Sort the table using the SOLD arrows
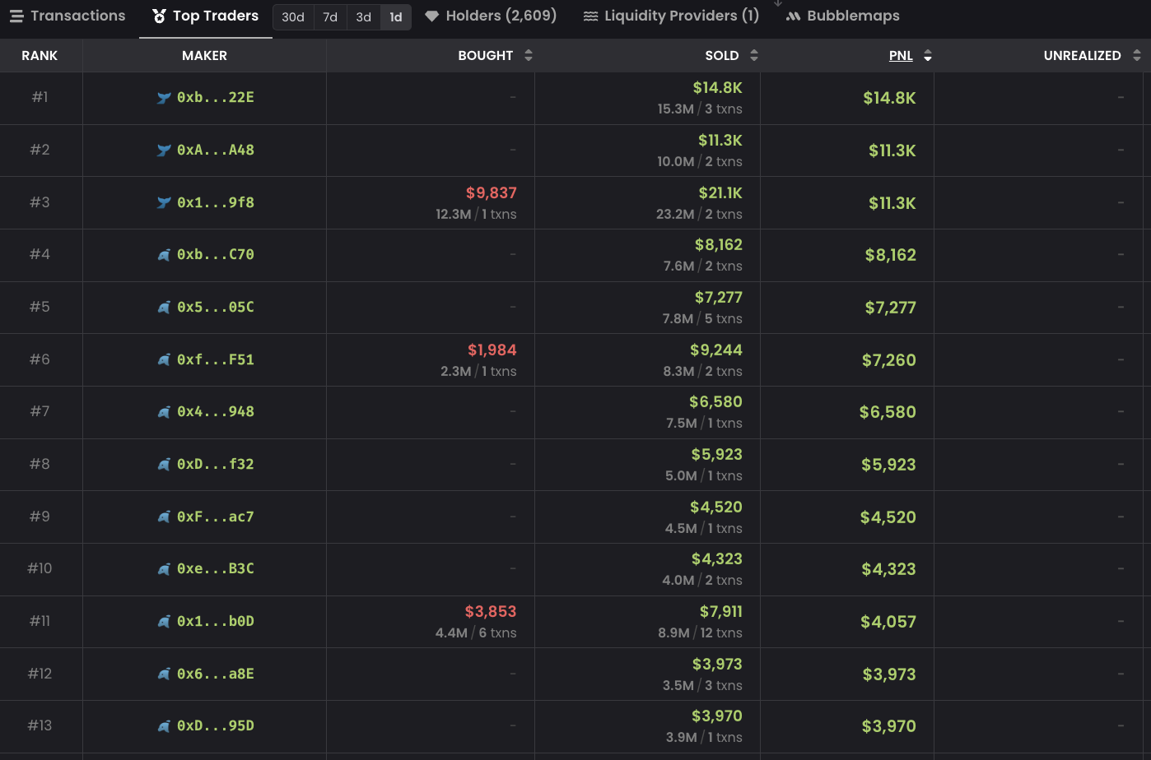 click(754, 55)
